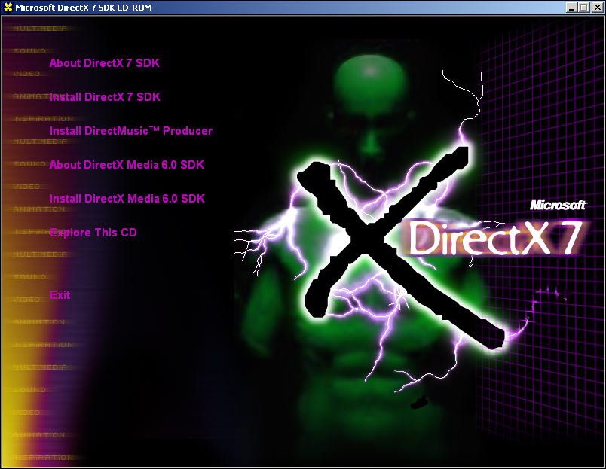Open About DirectX Media 6.0 SDK
This screenshot has height=469, width=606.
127,165
